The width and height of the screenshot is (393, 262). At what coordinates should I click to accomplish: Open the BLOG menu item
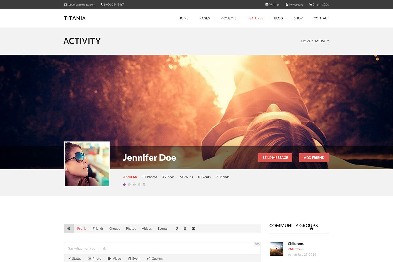(x=278, y=18)
